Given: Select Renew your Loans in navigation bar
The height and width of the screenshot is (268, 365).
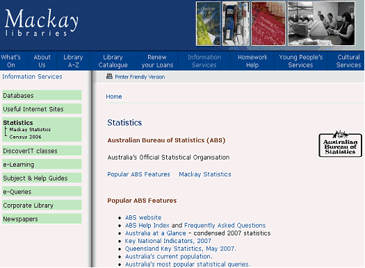Looking at the screenshot, I should point(157,61).
